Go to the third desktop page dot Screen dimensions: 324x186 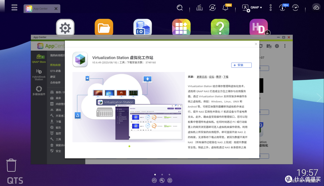(x=169, y=175)
